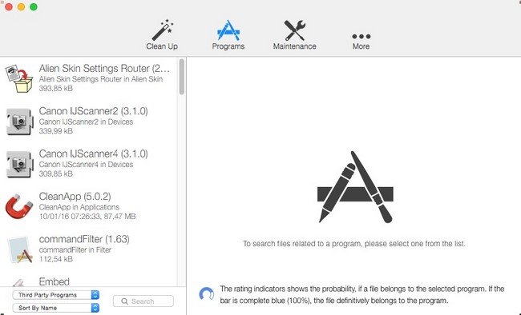Open the Third Party Programs dropdown

point(56,295)
